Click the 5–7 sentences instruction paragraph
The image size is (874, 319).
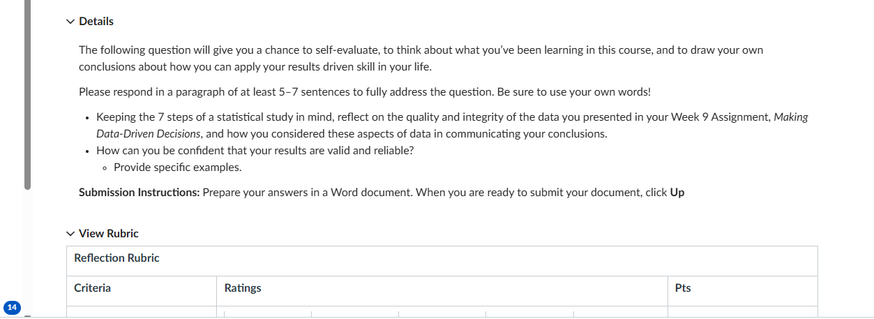point(365,92)
